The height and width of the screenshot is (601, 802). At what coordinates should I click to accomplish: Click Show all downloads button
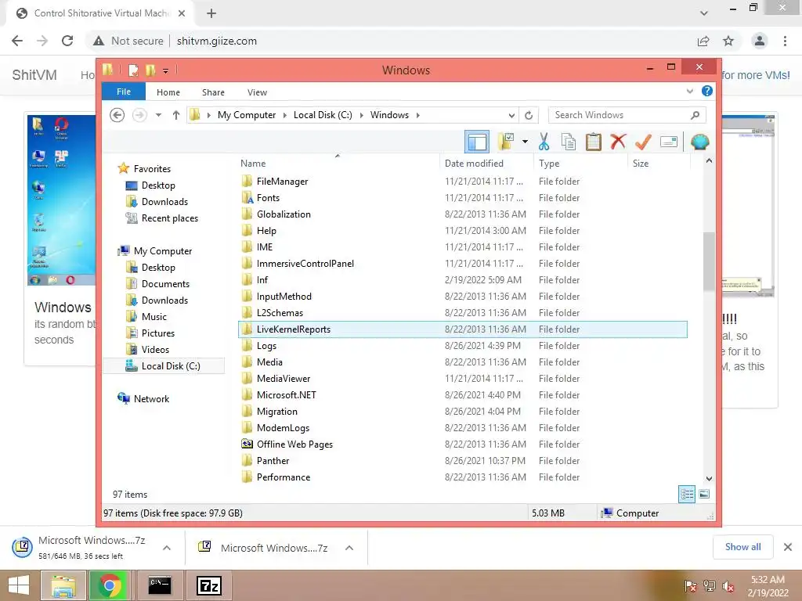pyautogui.click(x=742, y=547)
